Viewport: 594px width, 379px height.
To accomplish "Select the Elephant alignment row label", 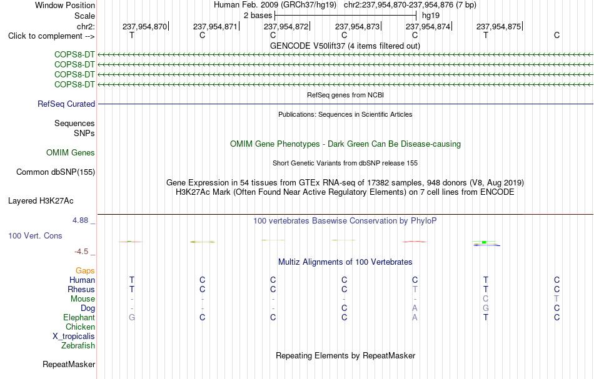I will pos(79,318).
